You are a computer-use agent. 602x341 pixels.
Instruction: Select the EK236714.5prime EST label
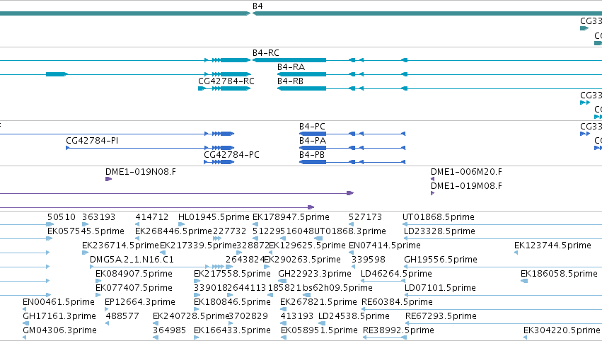click(x=120, y=245)
